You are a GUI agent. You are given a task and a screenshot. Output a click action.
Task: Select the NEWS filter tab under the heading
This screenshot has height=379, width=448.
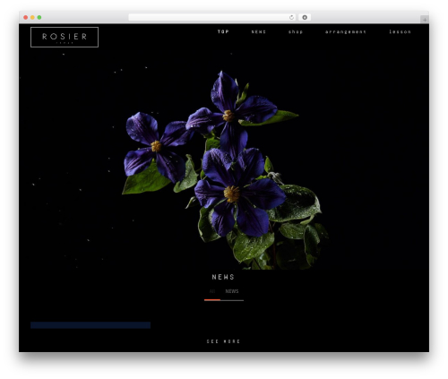coord(232,291)
